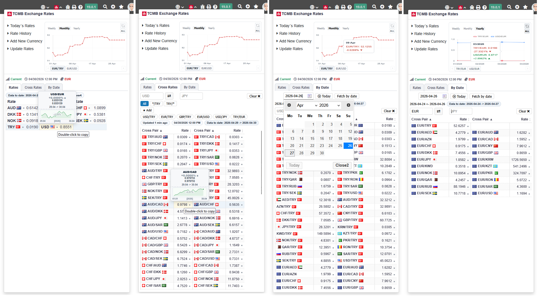
Task: Select the TRY/* filter chip
Action: point(170,104)
